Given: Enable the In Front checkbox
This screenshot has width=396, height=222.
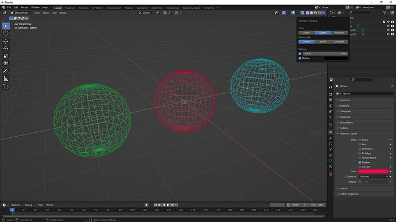Looking at the screenshot, I should pyautogui.click(x=360, y=167).
